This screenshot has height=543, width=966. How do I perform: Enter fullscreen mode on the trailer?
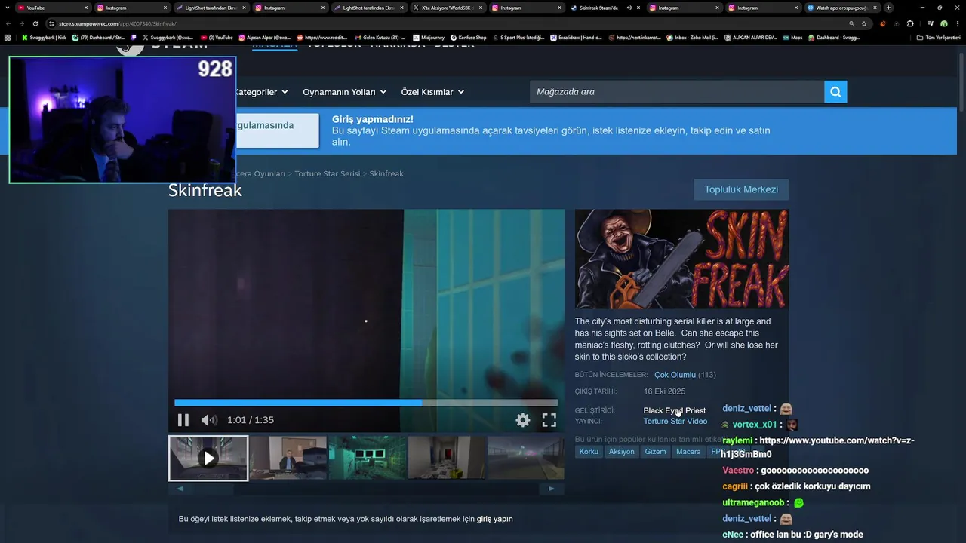(549, 420)
